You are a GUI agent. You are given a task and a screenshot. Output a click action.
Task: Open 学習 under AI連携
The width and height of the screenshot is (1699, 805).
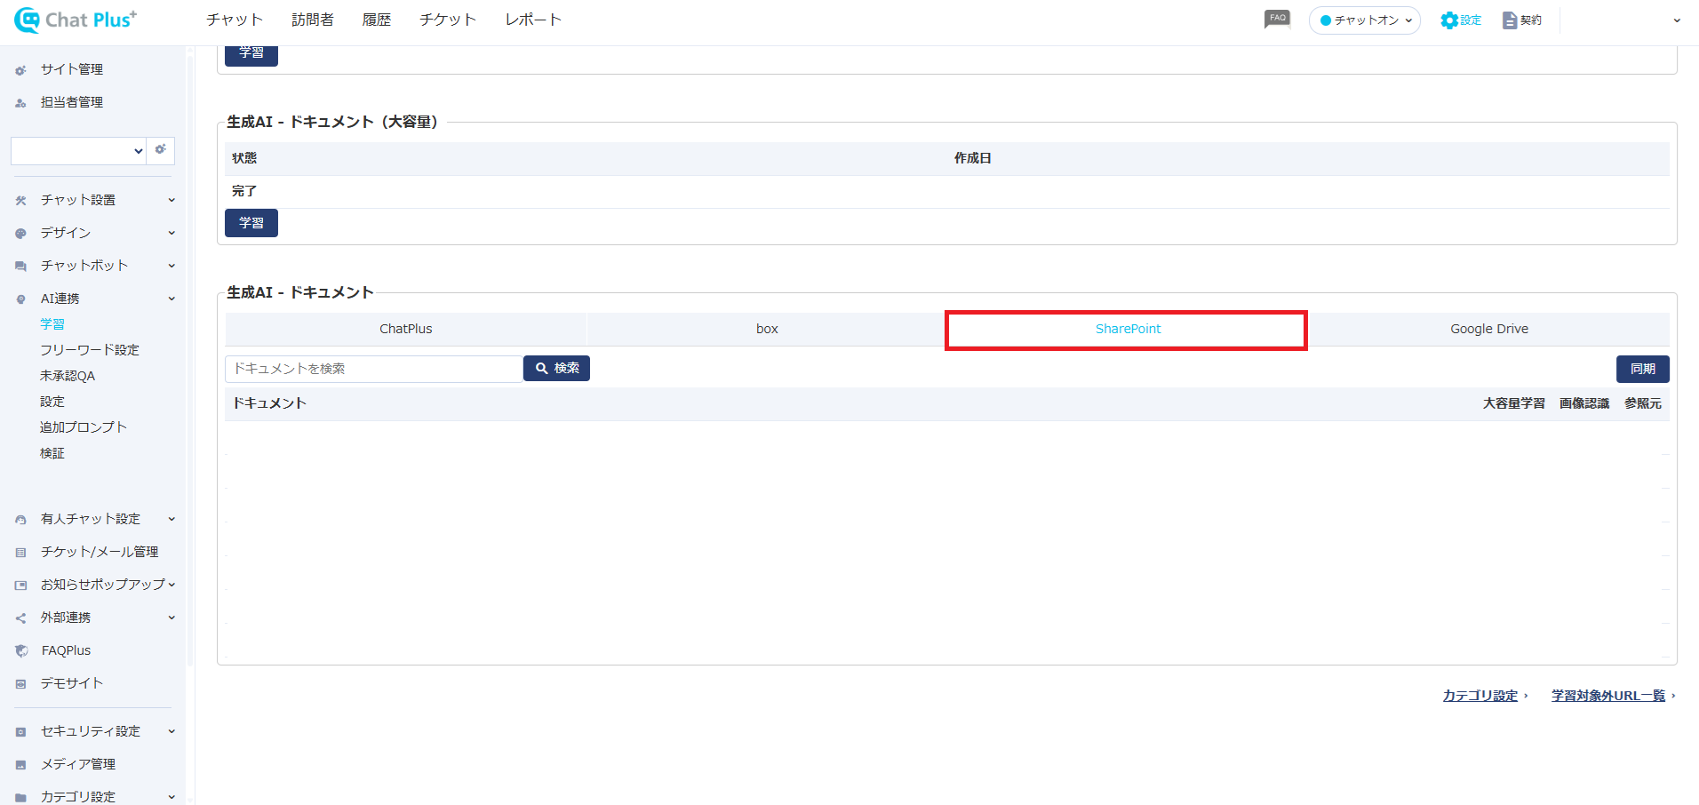(52, 324)
